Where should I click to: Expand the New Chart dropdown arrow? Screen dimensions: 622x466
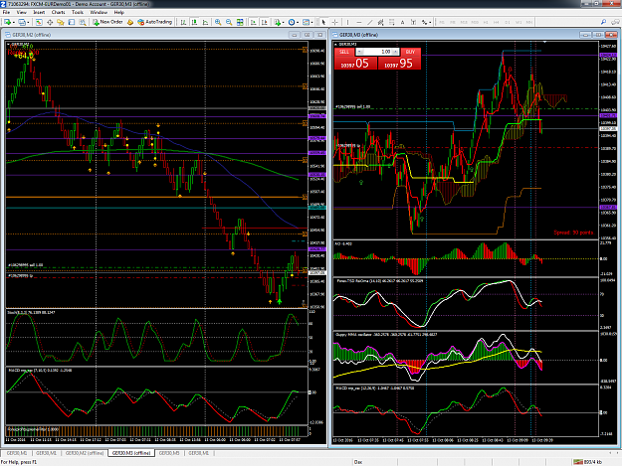[14, 22]
